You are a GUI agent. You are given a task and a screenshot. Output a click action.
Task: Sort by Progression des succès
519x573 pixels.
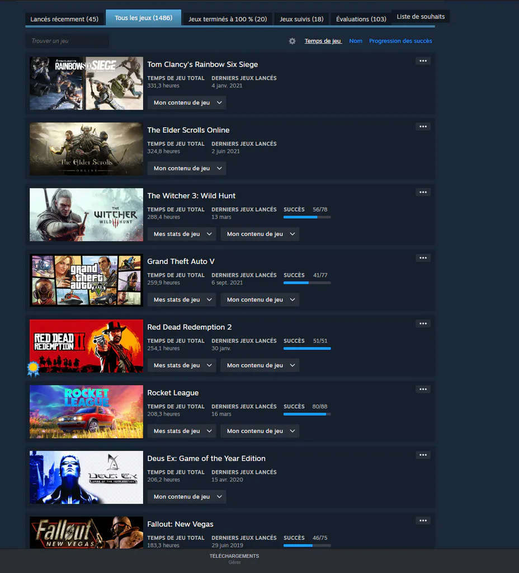tap(400, 41)
